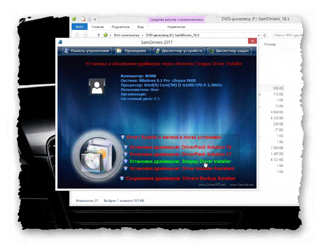The height and width of the screenshot is (246, 319).
Task: Open Диспетчер задач button
Action: 229,51
